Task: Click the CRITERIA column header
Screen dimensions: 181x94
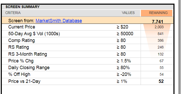Action: (x=13, y=13)
